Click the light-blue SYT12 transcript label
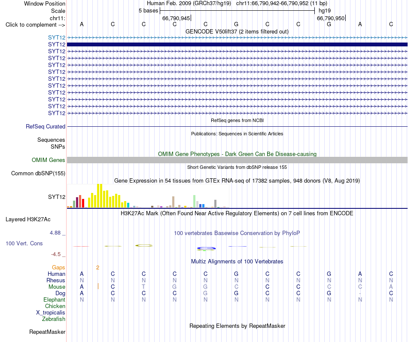 [x=57, y=37]
